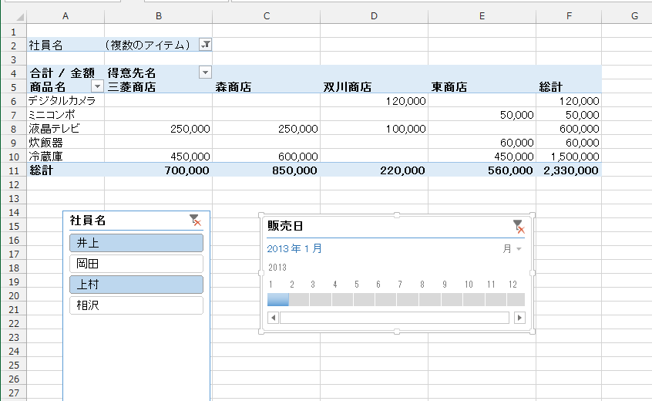Image resolution: width=652 pixels, height=401 pixels.
Task: Open the 社員名 report filter dropdown
Action: pyautogui.click(x=206, y=45)
